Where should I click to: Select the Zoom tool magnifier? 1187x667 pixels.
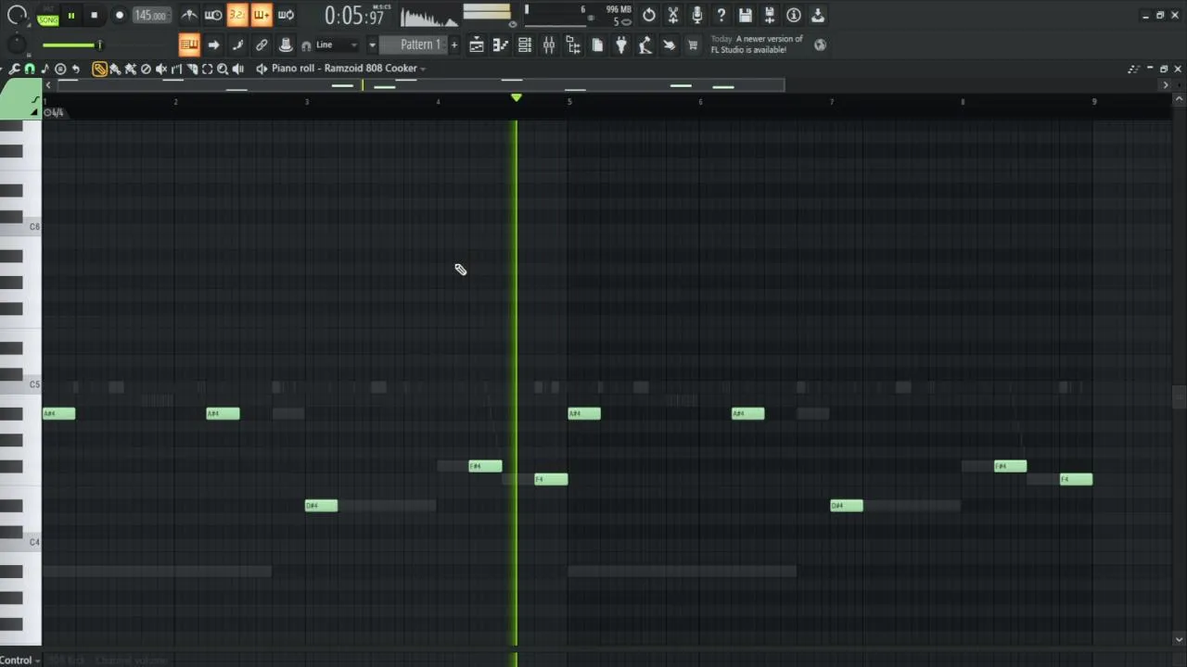[223, 69]
